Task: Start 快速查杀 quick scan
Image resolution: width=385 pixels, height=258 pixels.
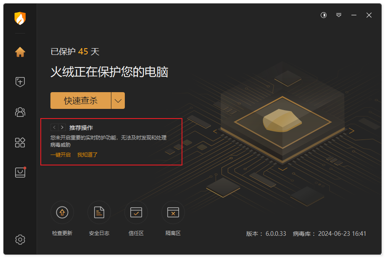Action: [x=81, y=101]
